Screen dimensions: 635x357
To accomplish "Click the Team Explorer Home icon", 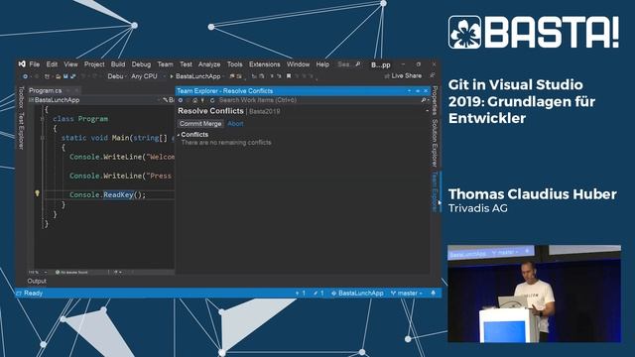I will pos(195,100).
